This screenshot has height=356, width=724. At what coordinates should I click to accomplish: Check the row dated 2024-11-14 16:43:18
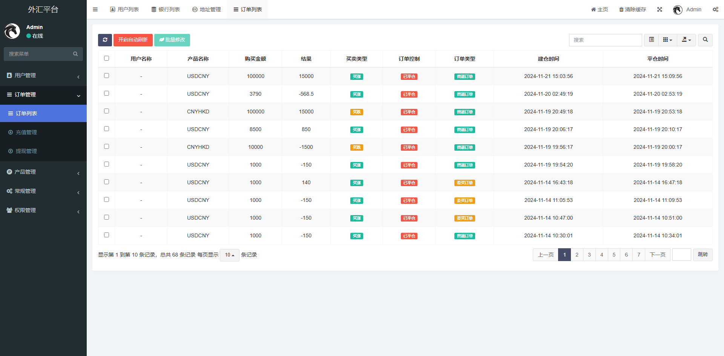click(106, 182)
